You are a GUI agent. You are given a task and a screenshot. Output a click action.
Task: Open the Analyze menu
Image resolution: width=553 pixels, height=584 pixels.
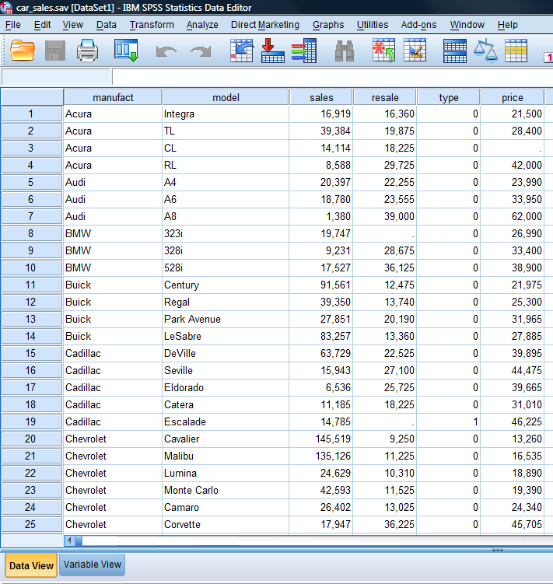pos(202,25)
